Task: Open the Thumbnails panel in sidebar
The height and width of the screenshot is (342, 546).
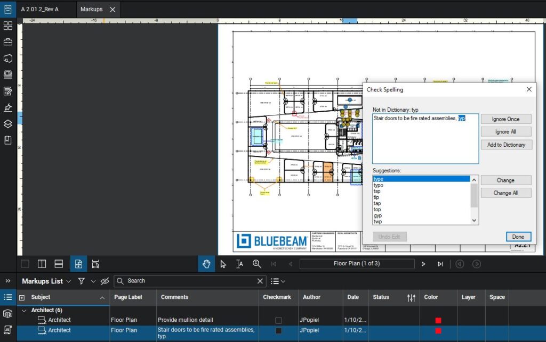Action: [x=8, y=26]
